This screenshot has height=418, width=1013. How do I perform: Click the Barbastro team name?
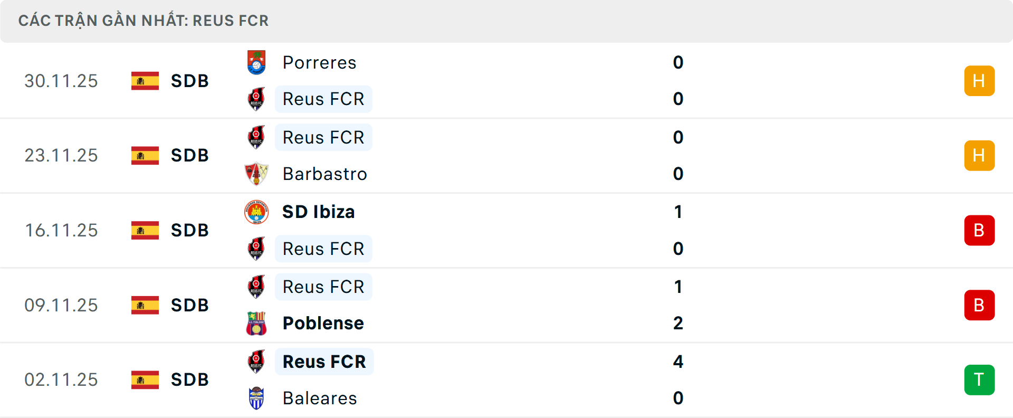point(324,174)
